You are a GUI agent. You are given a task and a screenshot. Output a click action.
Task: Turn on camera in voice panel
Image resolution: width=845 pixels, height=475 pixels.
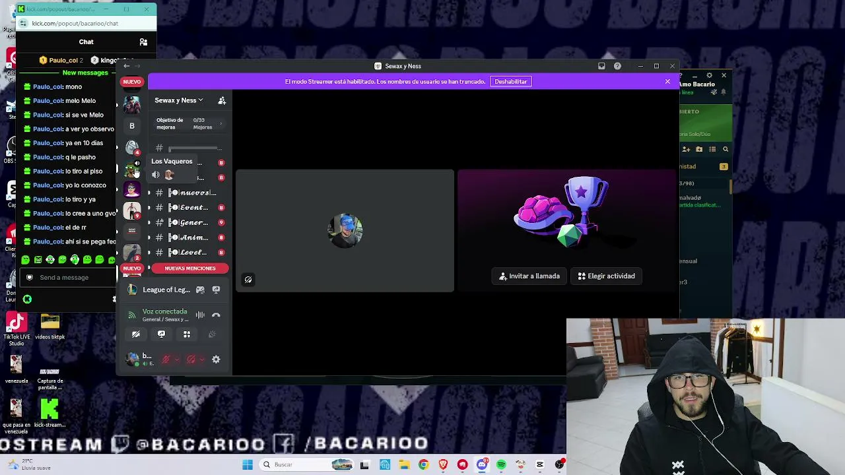pos(136,334)
